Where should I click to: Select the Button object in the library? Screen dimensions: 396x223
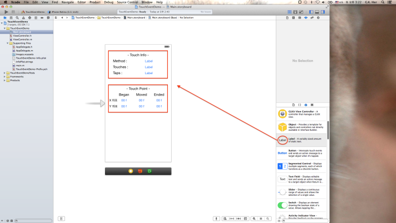(301, 153)
